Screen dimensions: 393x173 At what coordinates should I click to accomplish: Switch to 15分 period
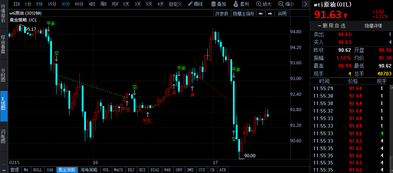click(x=52, y=4)
